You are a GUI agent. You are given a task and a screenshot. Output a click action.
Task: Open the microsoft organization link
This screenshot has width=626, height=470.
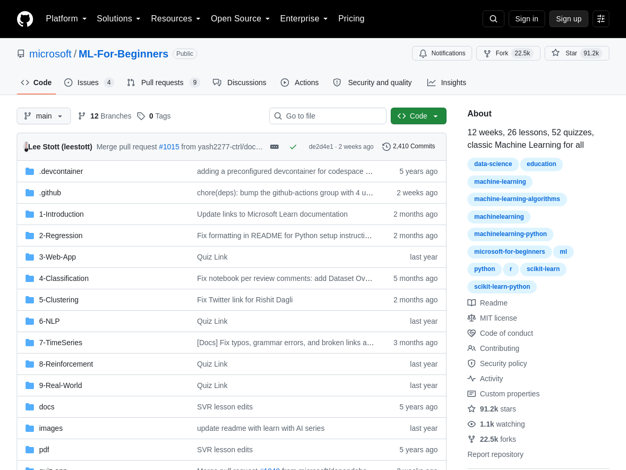50,54
